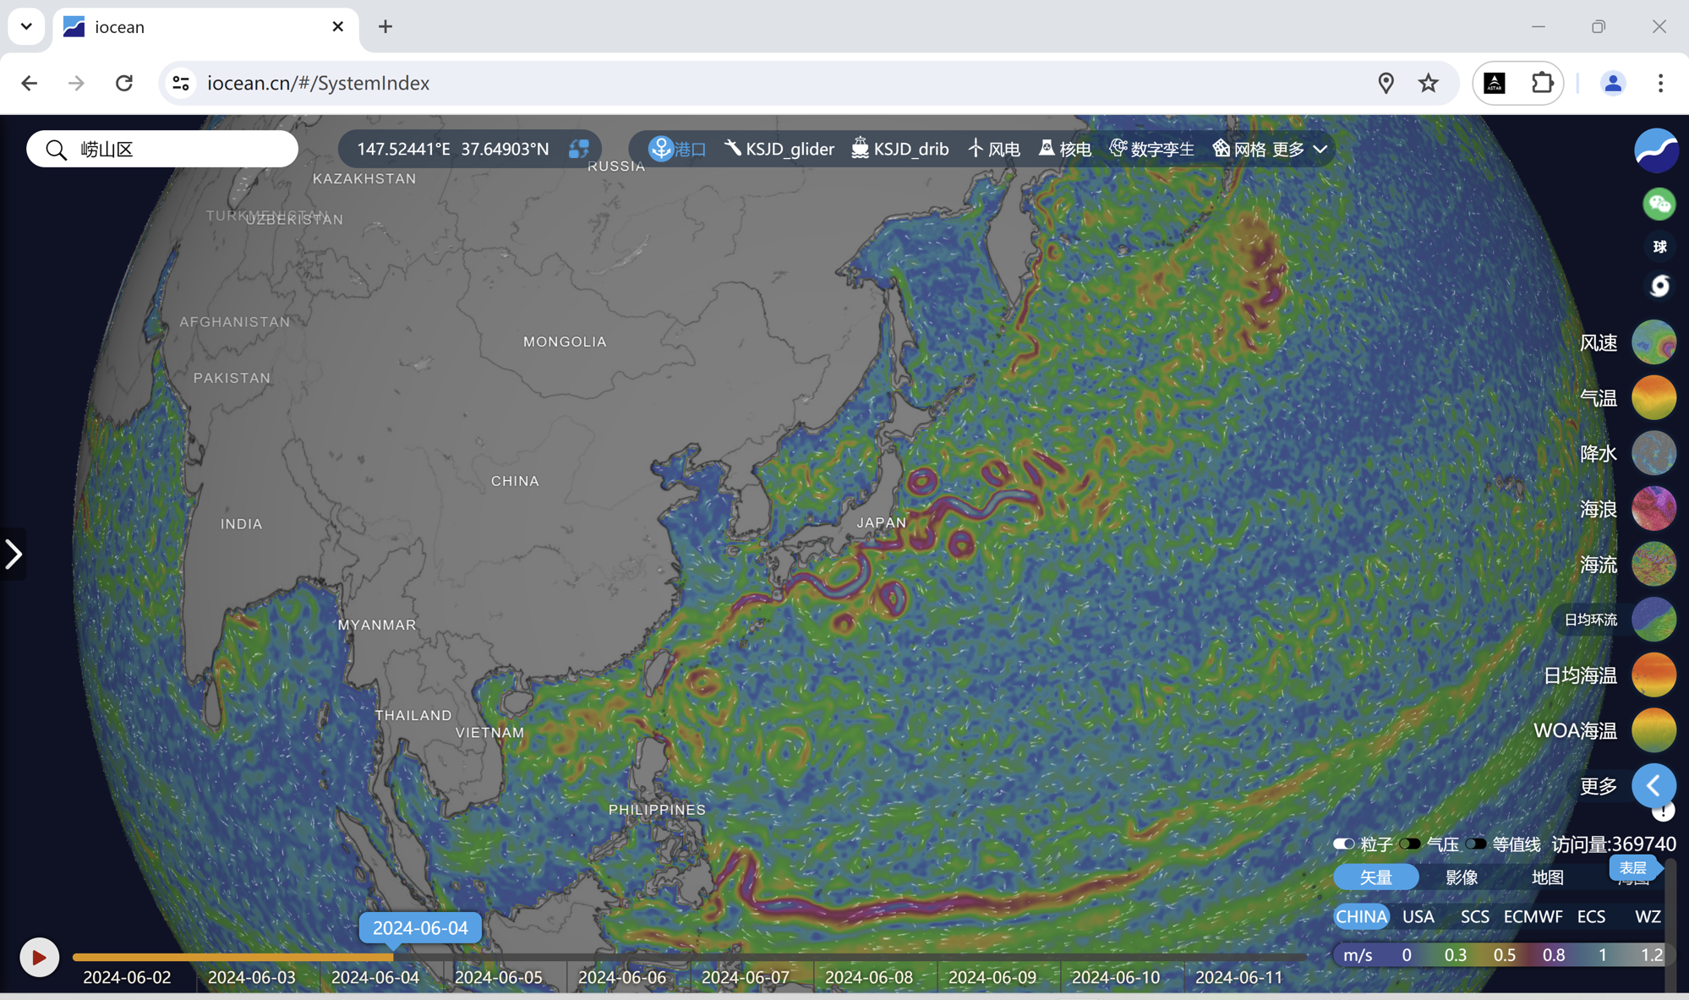Collapse the layer list with blue arrow

pyautogui.click(x=1653, y=786)
